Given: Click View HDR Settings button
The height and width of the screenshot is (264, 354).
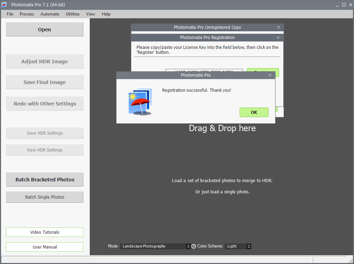Looking at the screenshot, I should [x=44, y=150].
